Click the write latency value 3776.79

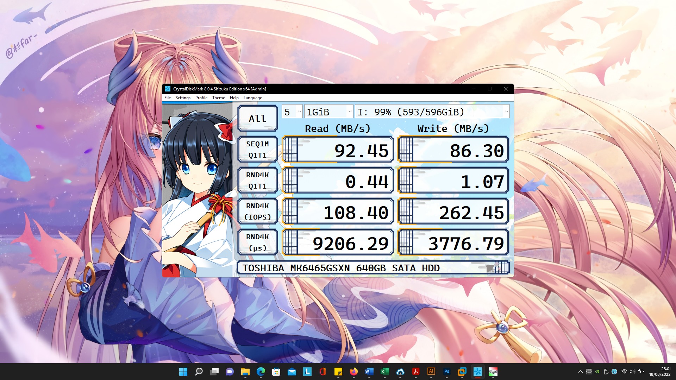[x=453, y=243]
